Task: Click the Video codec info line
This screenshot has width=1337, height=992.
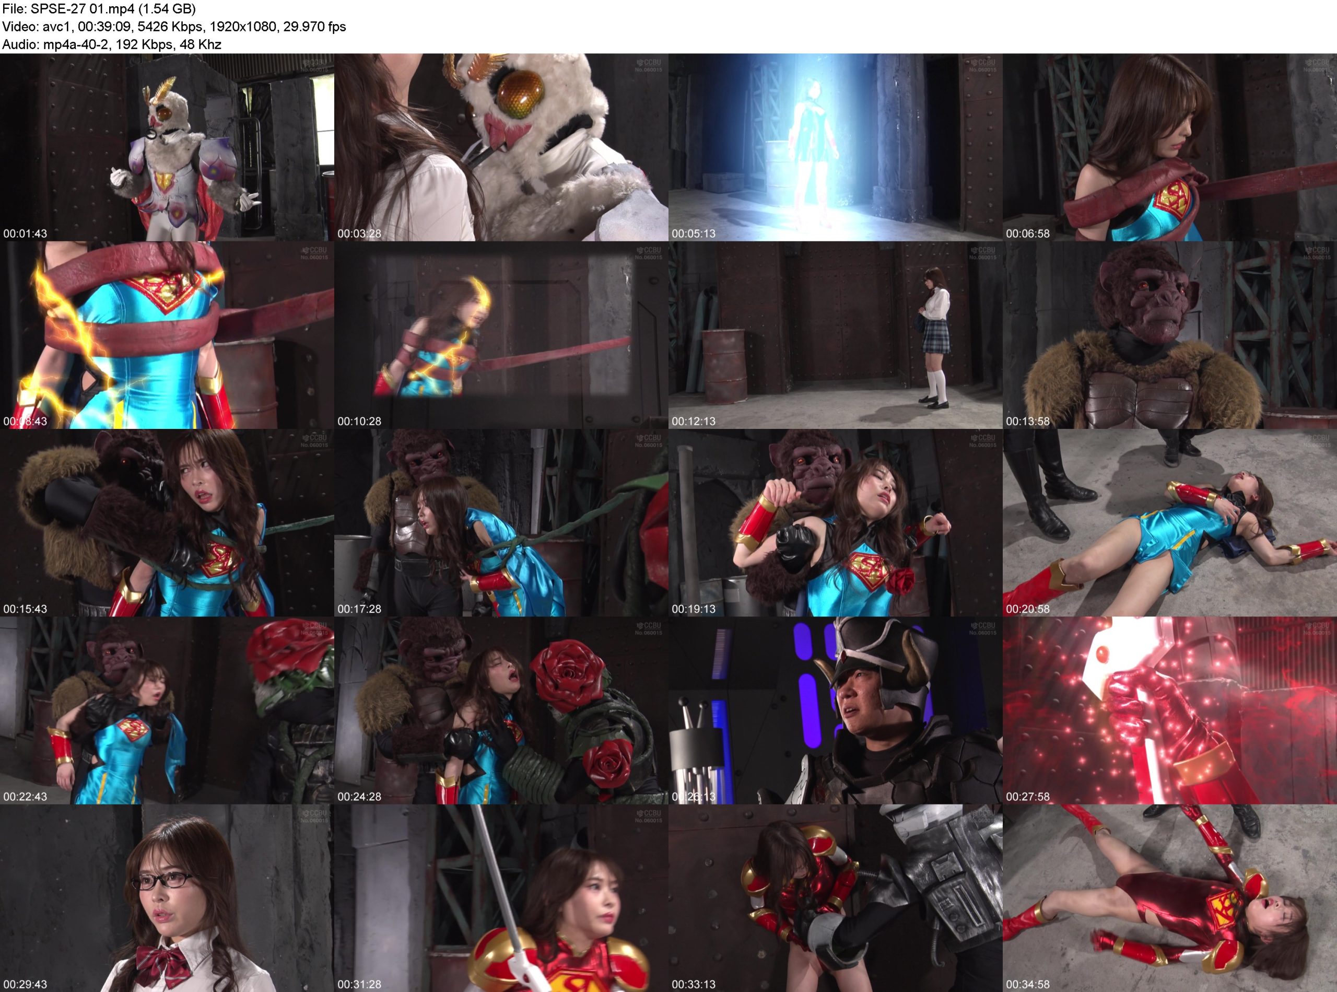Action: [174, 27]
